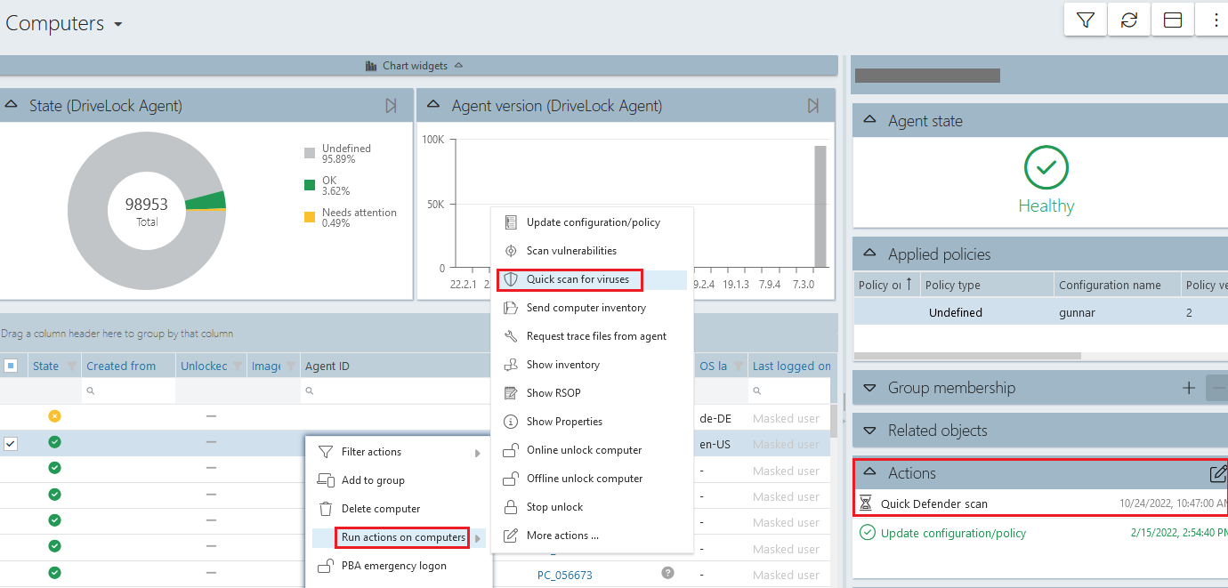Screen dimensions: 1228x588
Task: Choose Update configuration/policy in context menu
Action: click(592, 222)
